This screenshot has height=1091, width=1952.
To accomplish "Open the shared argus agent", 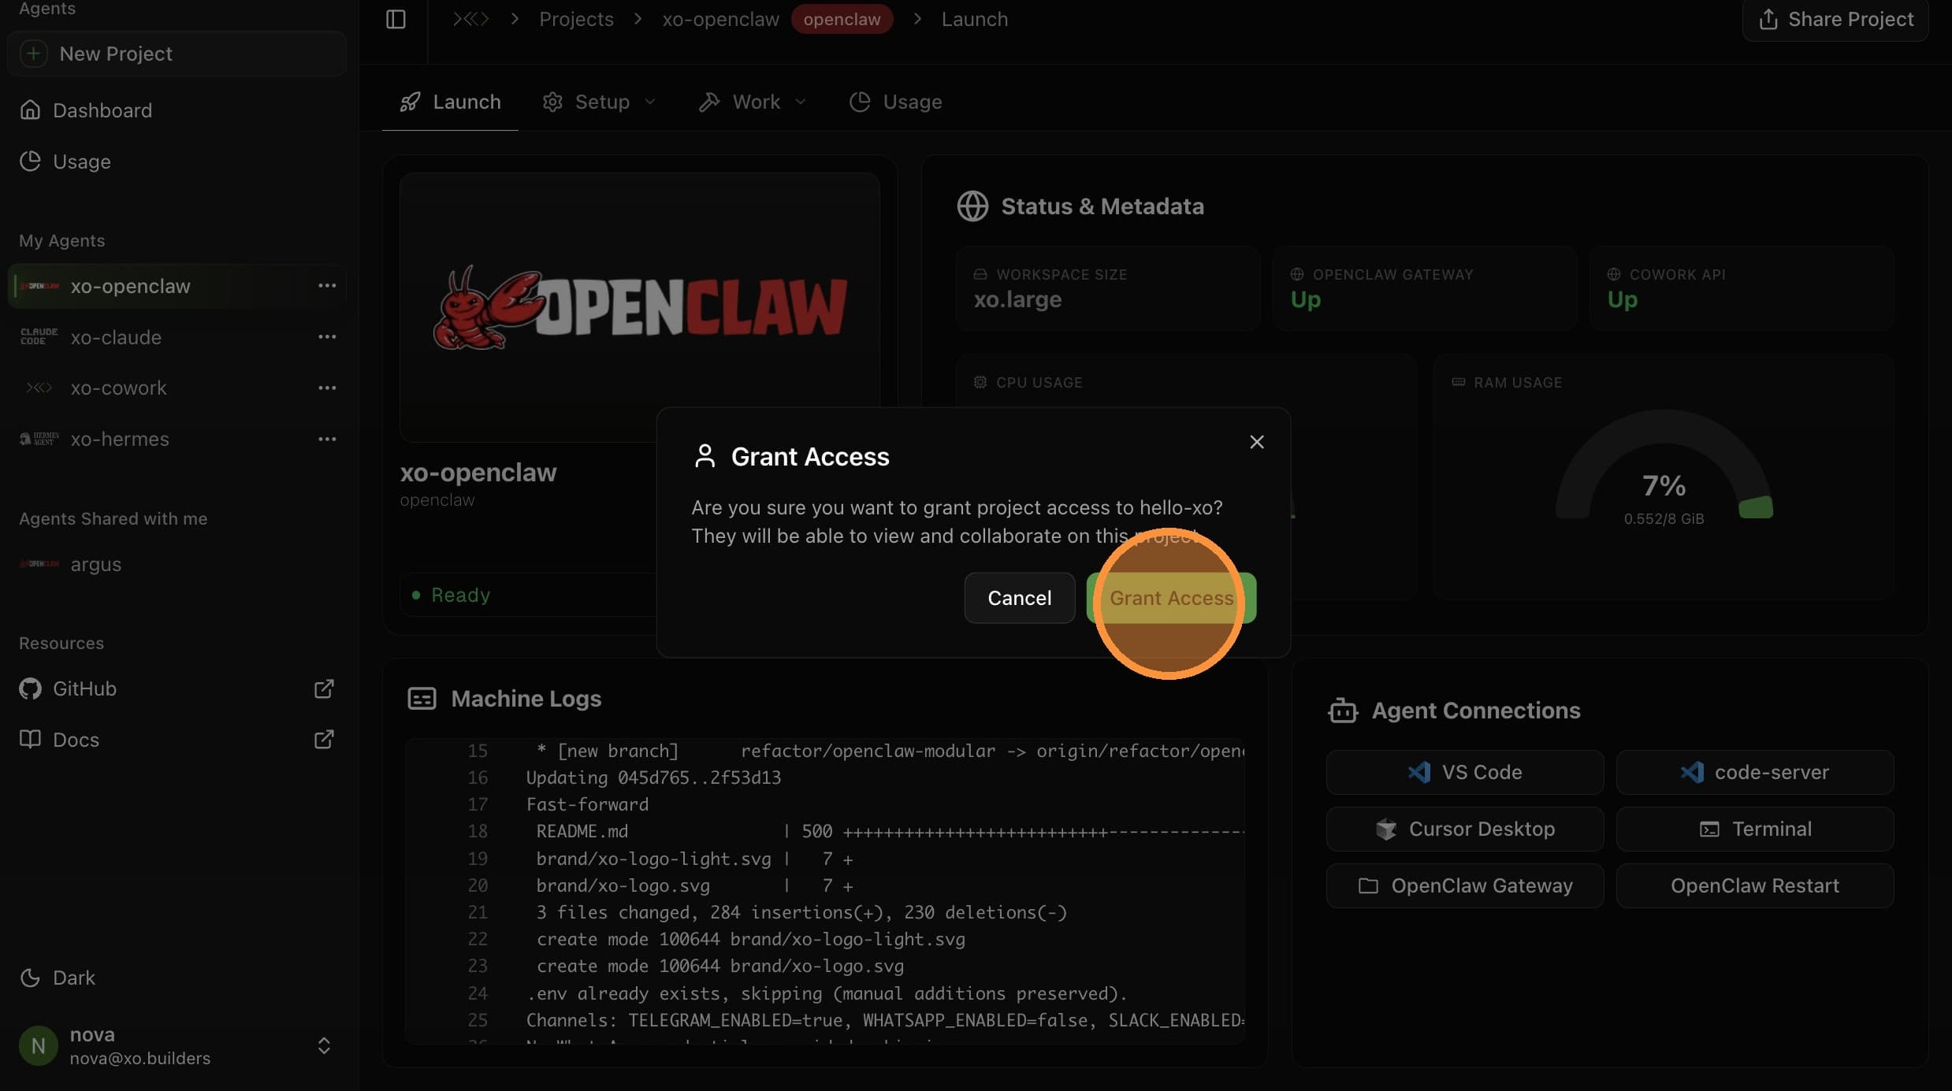I will 177,564.
